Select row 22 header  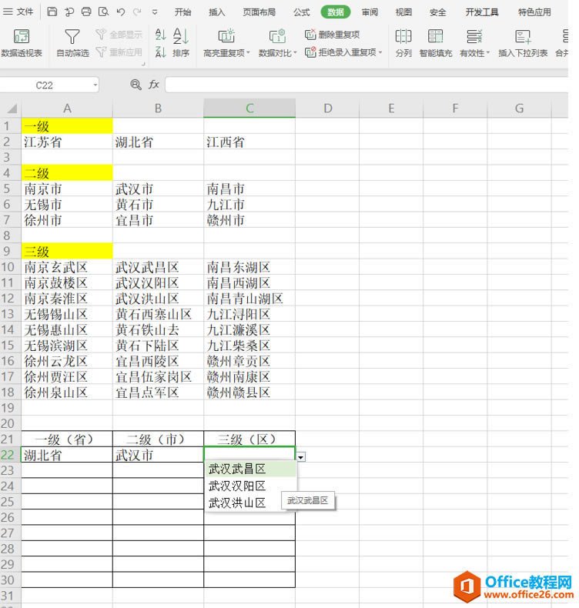(11, 454)
